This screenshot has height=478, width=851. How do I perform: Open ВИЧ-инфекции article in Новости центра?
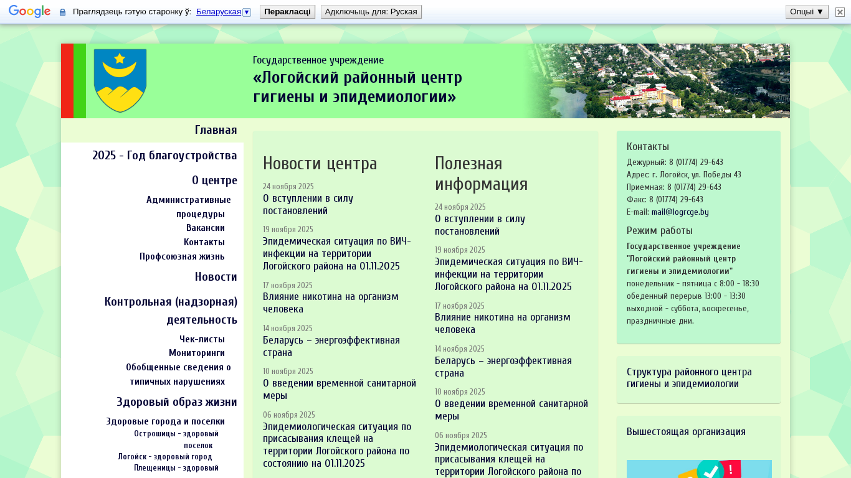tap(337, 254)
